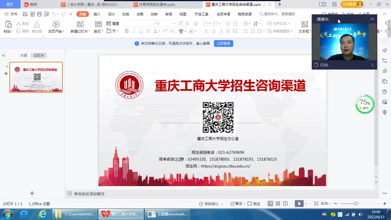Decrease indent icon in ribbon

pyautogui.click(x=228, y=24)
